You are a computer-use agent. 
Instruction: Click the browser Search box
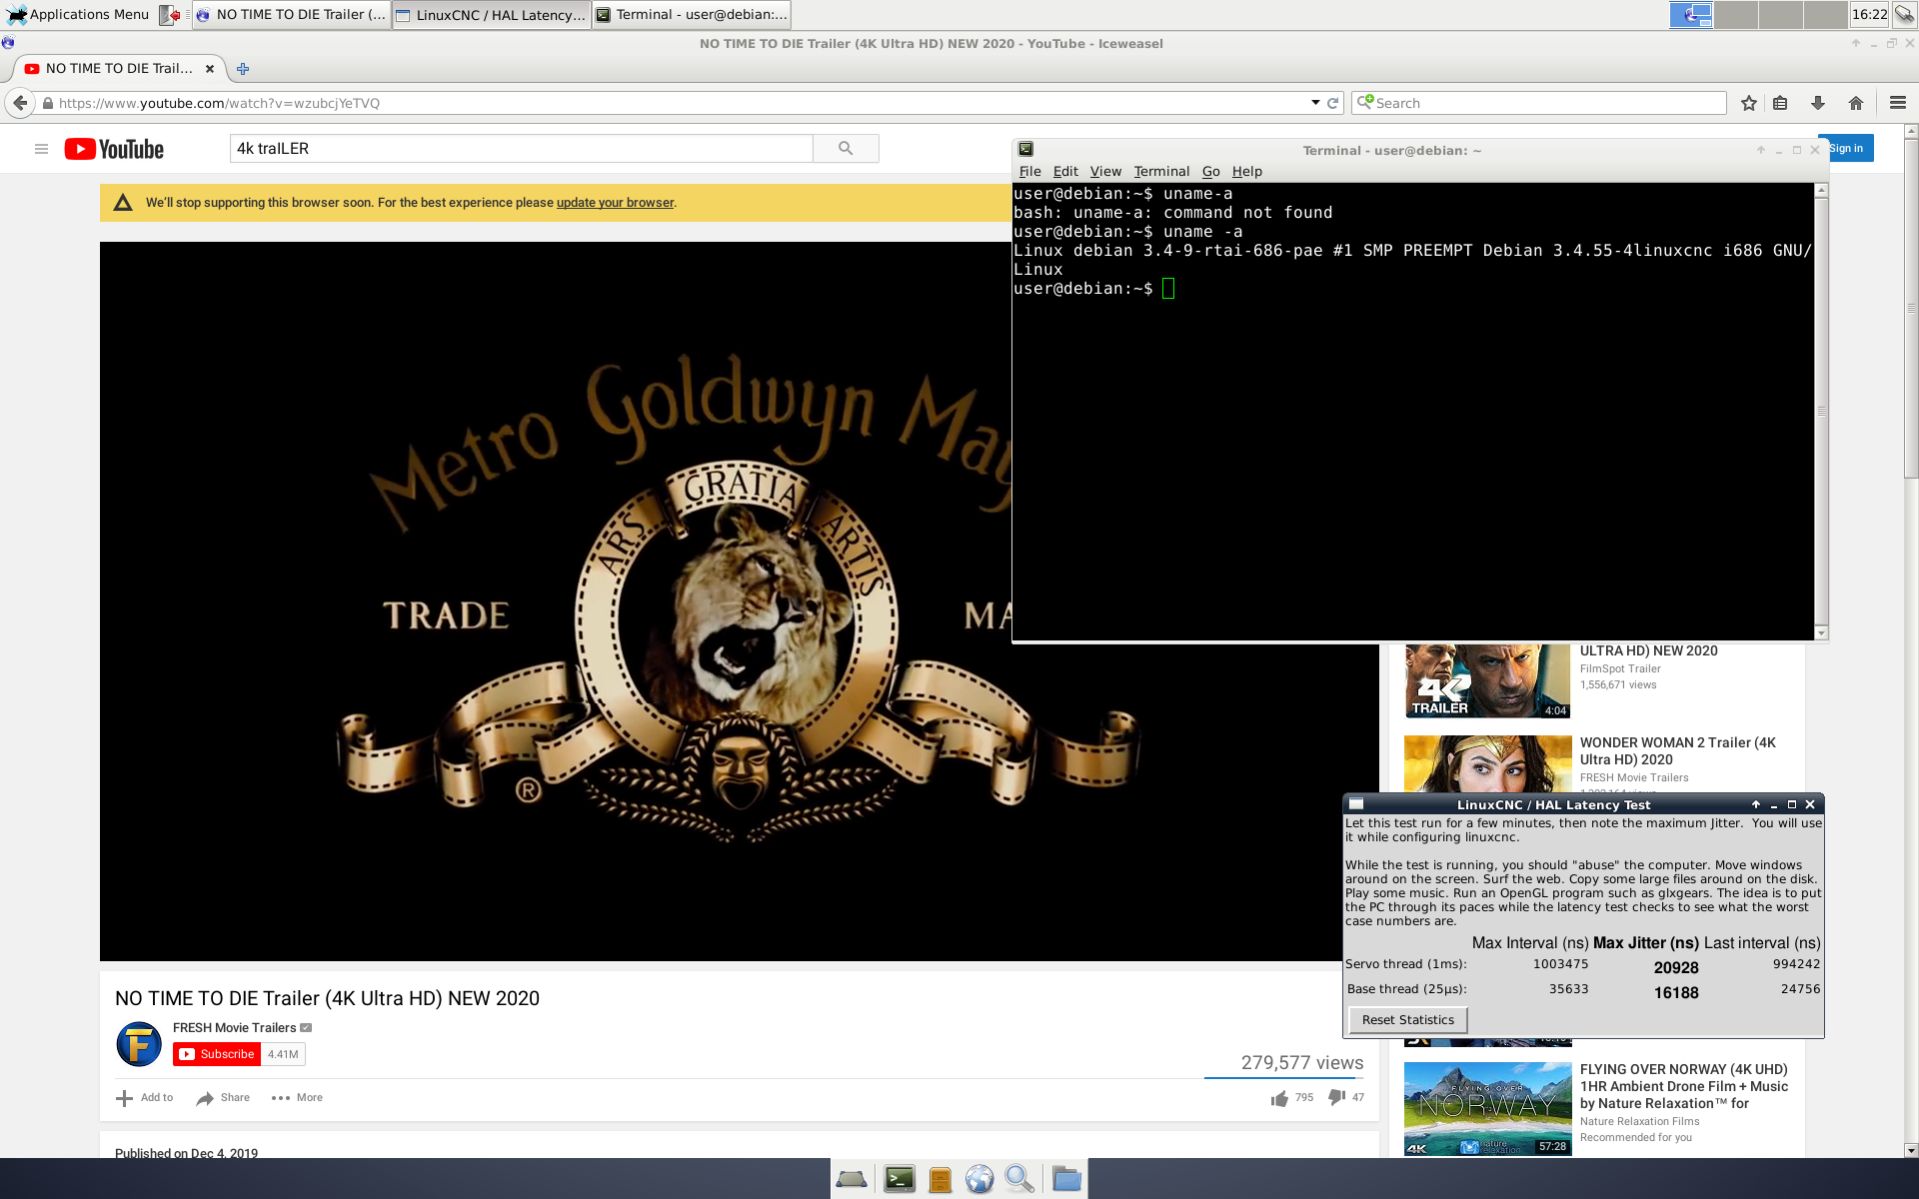click(1539, 103)
